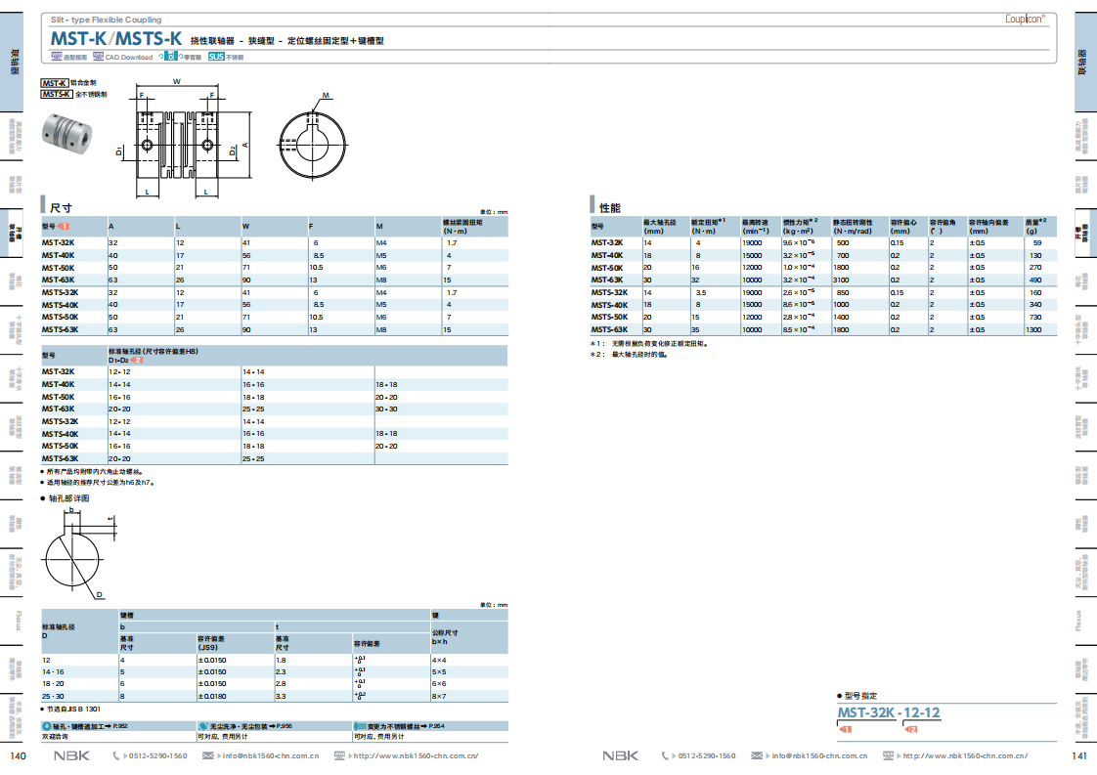Click the MST-32K-12-12 model example
This screenshot has width=1097, height=775.
coord(889,712)
